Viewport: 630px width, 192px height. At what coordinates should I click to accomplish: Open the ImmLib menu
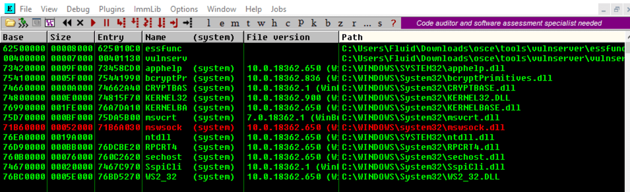point(147,9)
